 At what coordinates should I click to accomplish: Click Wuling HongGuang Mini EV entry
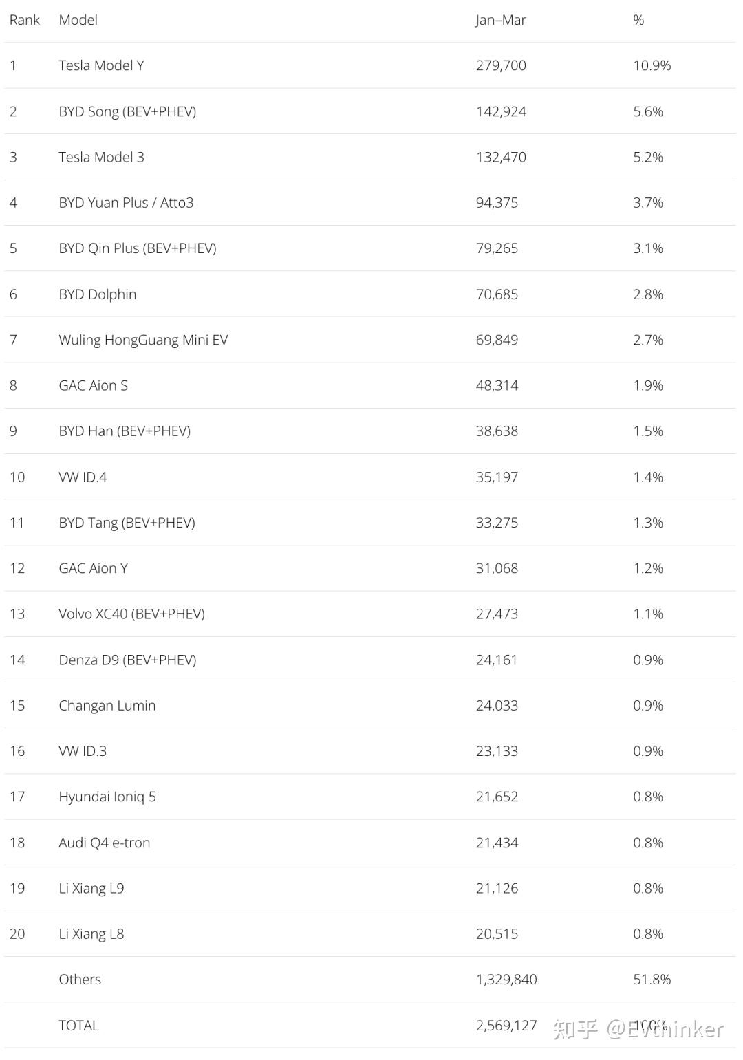(x=143, y=340)
